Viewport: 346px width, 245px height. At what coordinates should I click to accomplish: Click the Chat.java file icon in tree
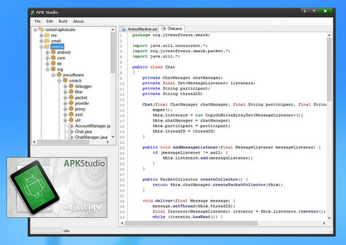(71, 132)
